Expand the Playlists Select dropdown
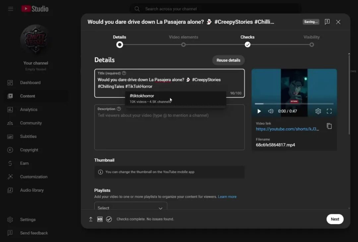The image size is (358, 242). 131,208
